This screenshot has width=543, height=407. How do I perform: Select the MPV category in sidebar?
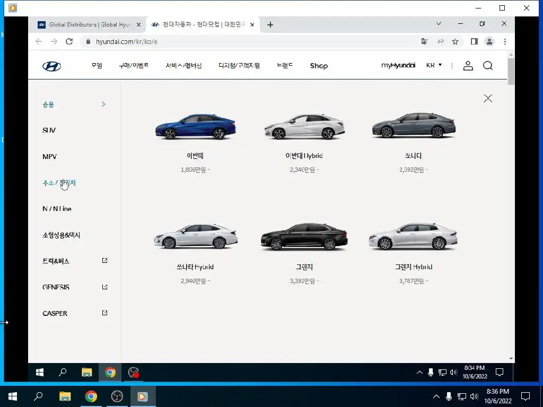click(49, 156)
